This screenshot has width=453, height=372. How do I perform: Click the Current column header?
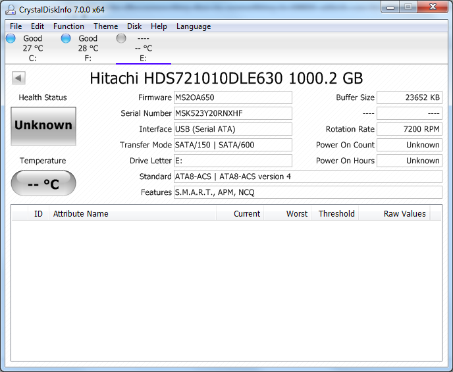tap(240, 214)
